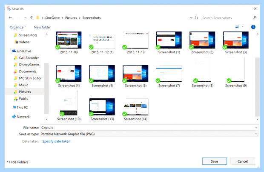Close the Save As dialog
Image resolution: width=264 pixels, height=172 pixels.
255,9
